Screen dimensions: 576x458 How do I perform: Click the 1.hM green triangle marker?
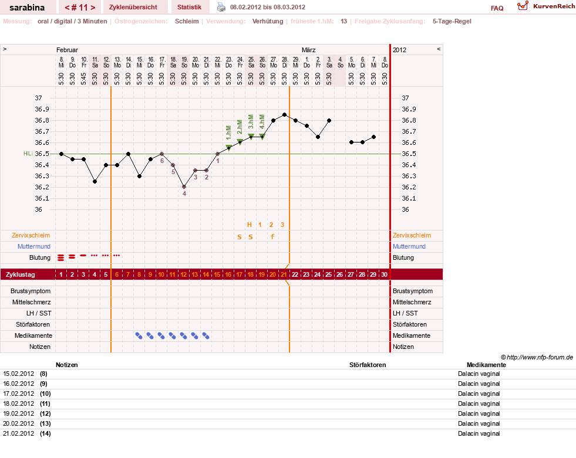pyautogui.click(x=228, y=148)
